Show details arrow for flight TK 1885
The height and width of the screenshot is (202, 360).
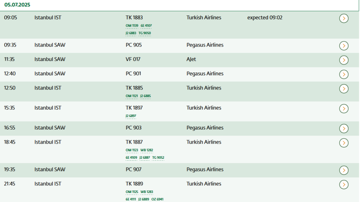pyautogui.click(x=344, y=89)
